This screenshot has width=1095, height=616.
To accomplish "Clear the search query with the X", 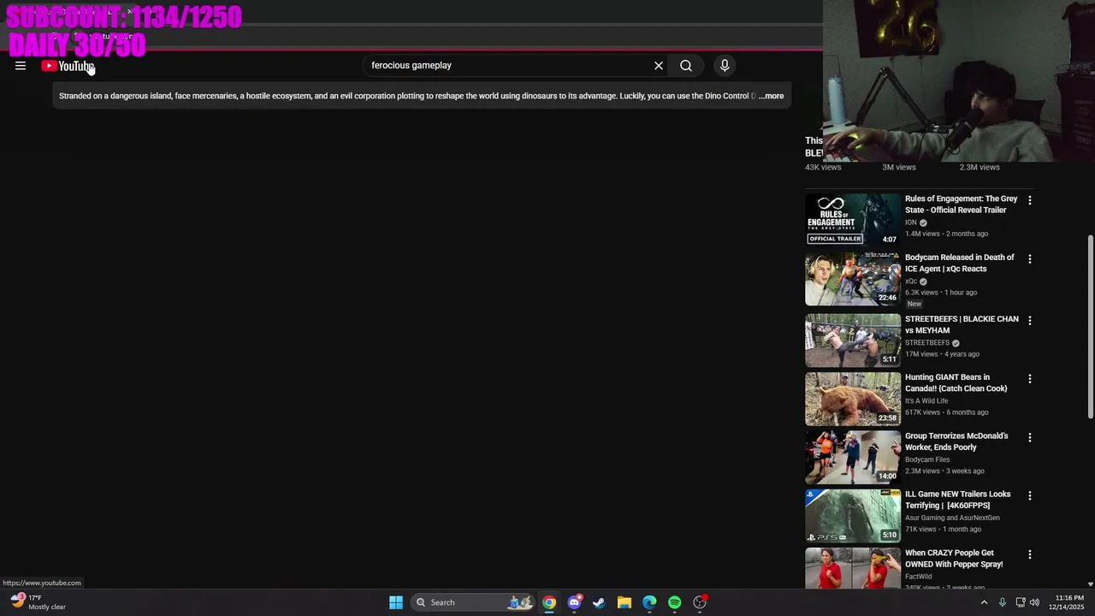I will [x=659, y=66].
